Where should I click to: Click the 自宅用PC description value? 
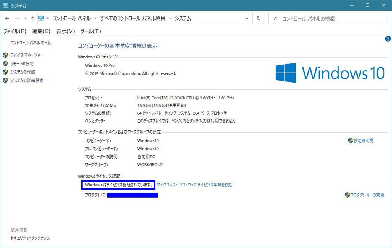(146, 157)
